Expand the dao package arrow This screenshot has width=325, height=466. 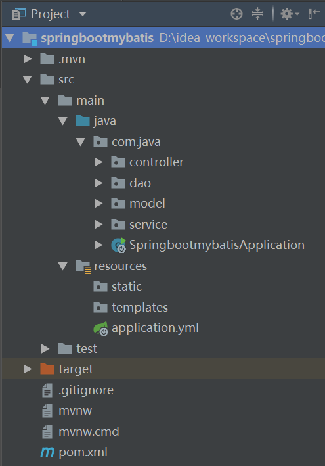(98, 183)
